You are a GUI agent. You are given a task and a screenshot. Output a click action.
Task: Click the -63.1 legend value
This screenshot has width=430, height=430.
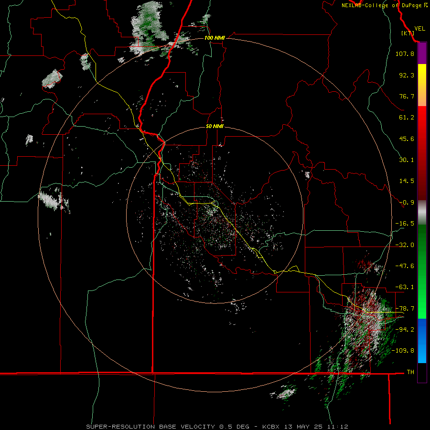405,287
